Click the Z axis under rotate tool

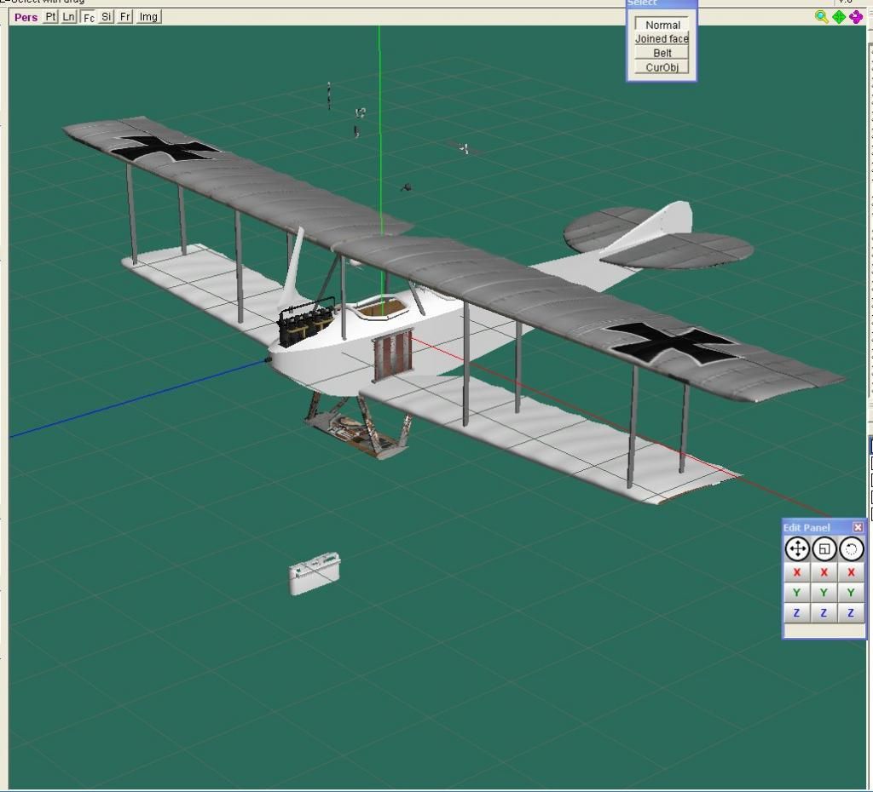851,613
